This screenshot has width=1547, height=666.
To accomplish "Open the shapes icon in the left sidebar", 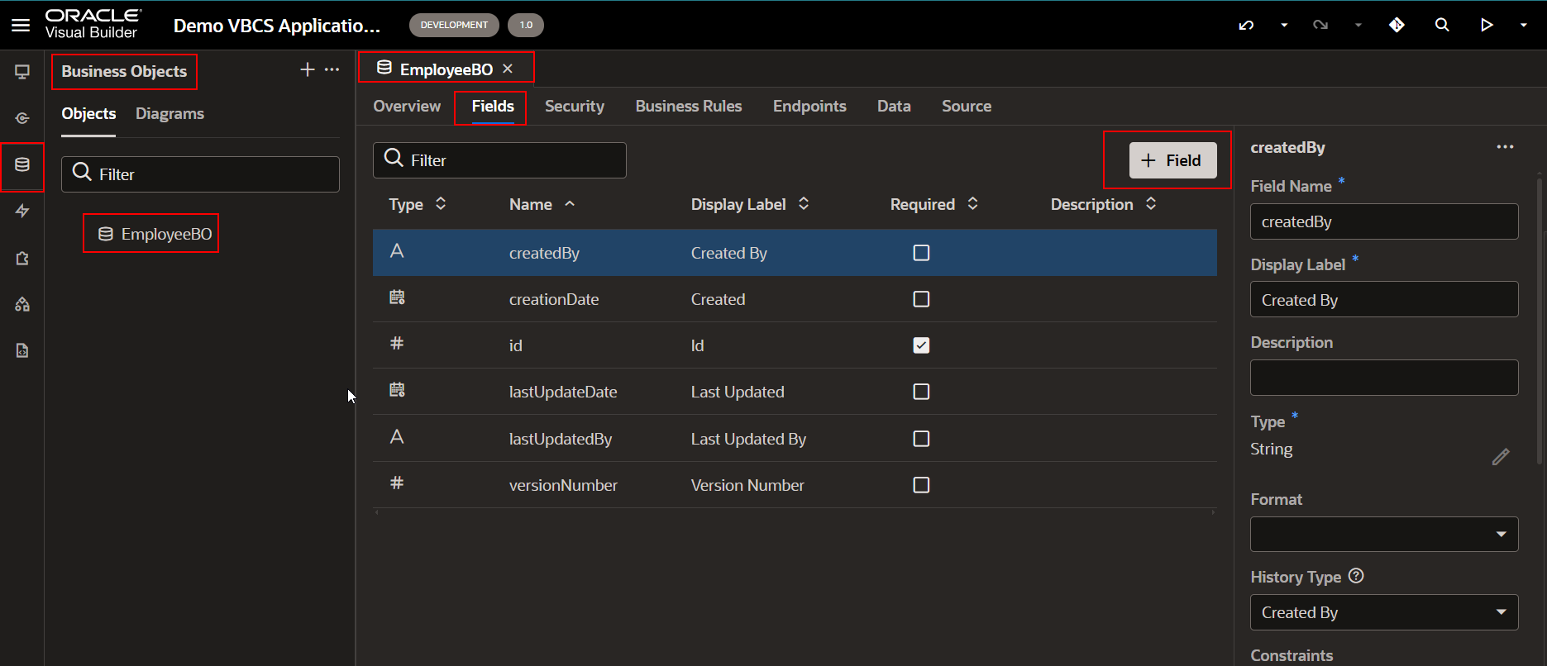I will (22, 305).
